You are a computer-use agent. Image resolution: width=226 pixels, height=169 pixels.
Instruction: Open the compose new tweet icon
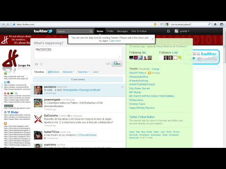tap(169, 31)
